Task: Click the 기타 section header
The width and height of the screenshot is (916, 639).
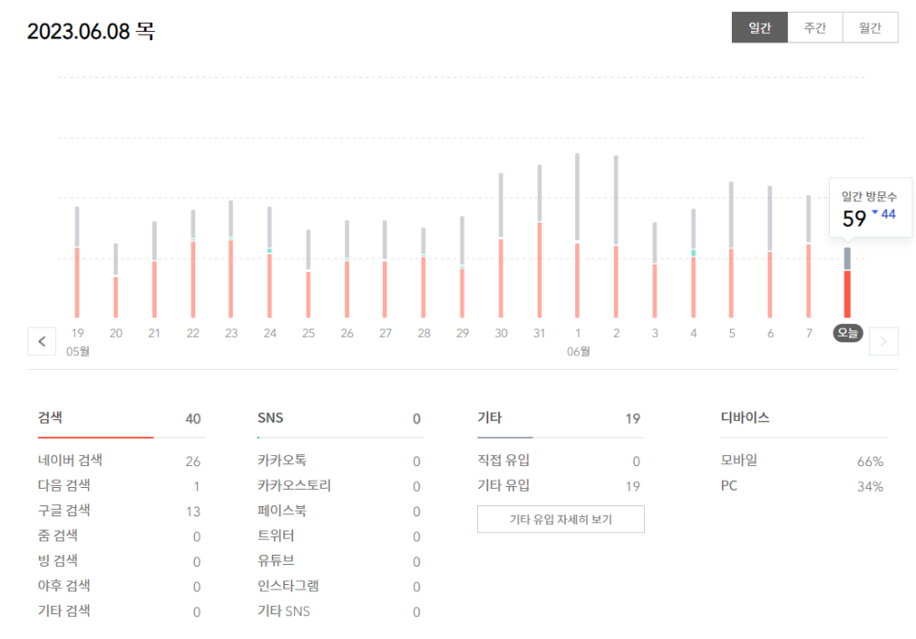Action: point(489,417)
